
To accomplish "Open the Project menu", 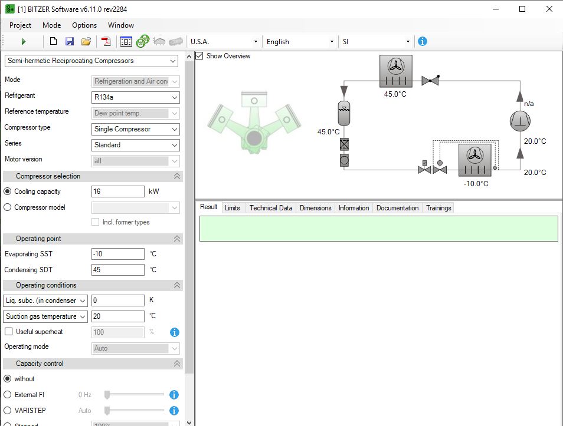I will click(x=20, y=25).
